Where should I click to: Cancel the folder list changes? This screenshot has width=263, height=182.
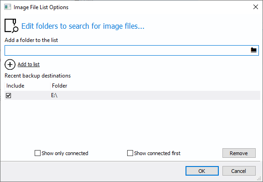pyautogui.click(x=239, y=171)
